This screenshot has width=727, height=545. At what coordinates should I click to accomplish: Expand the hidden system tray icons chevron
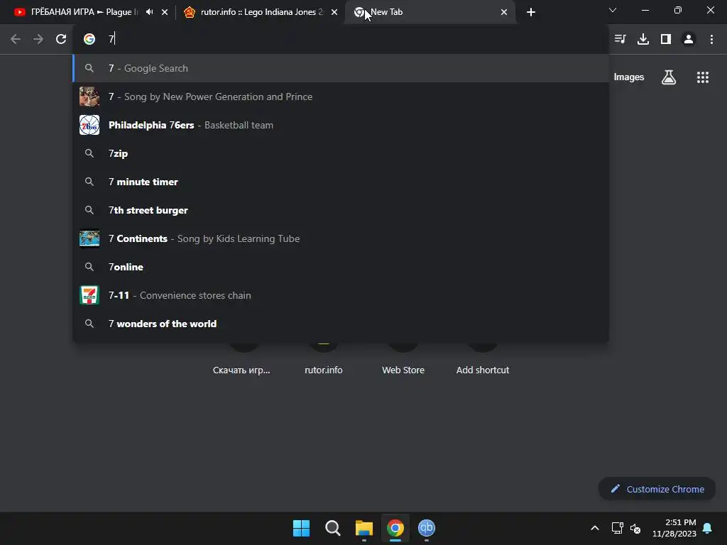pos(595,528)
